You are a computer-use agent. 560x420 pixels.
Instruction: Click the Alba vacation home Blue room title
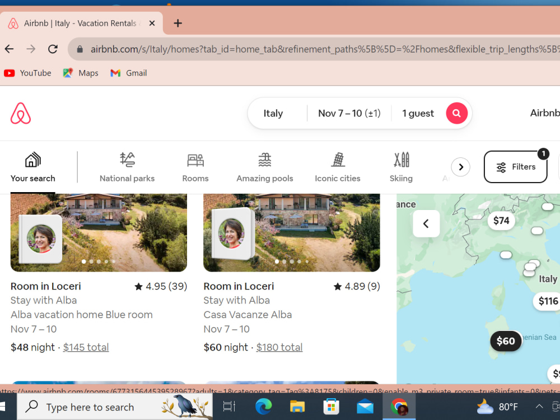pos(81,315)
